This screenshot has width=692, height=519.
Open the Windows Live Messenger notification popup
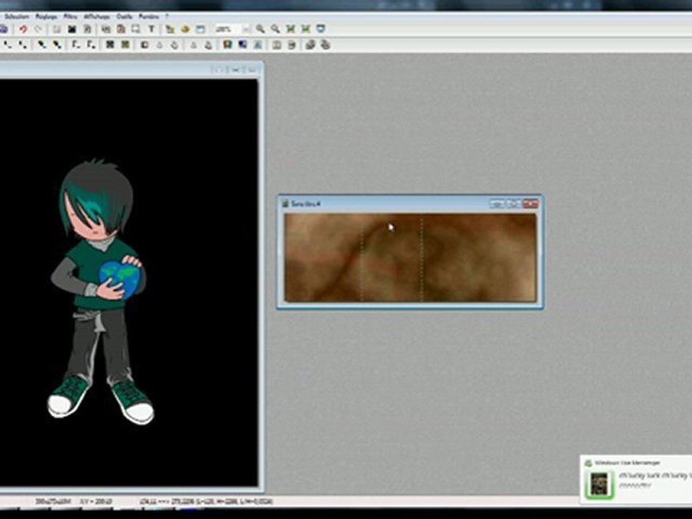[636, 479]
